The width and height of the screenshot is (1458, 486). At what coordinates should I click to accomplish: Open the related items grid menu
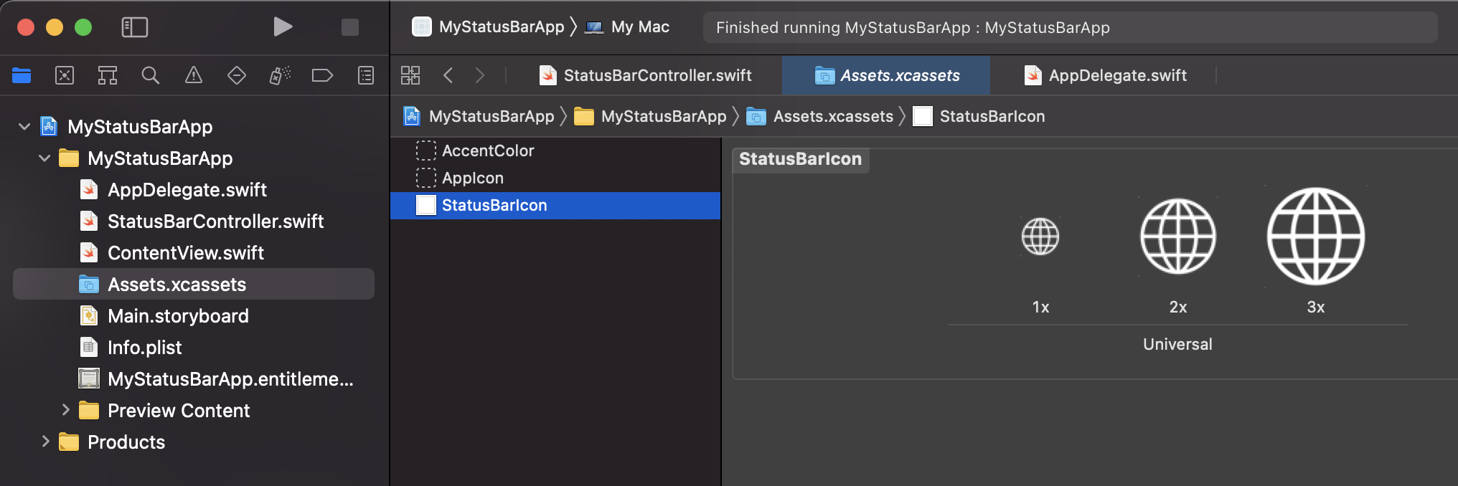410,75
